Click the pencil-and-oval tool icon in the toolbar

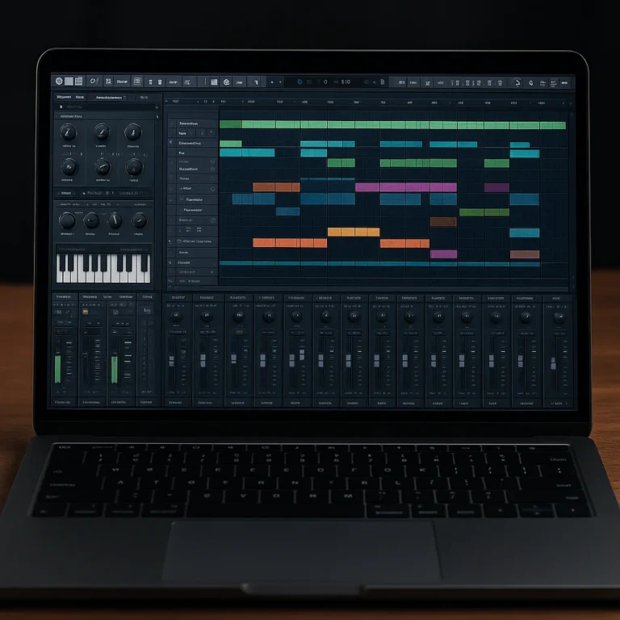(94, 81)
